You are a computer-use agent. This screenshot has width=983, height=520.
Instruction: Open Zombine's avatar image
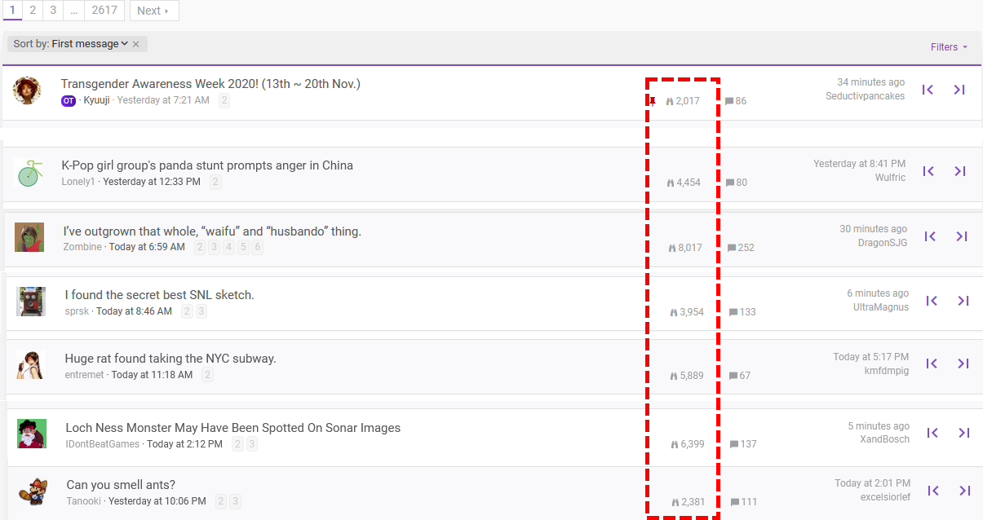coord(29,237)
